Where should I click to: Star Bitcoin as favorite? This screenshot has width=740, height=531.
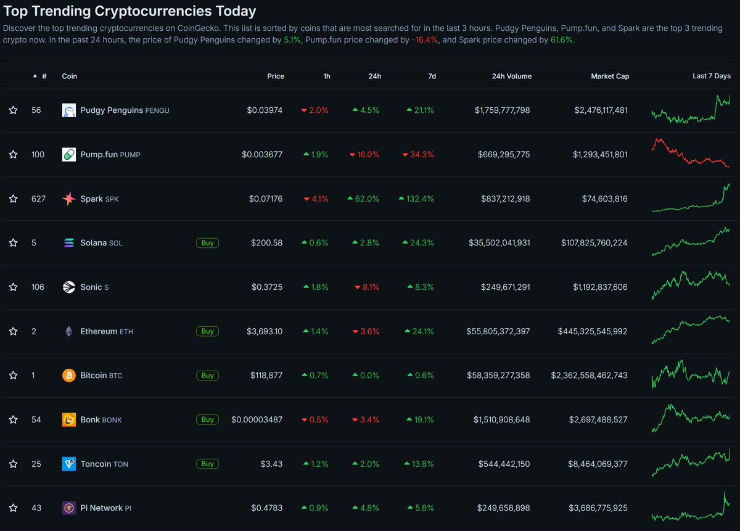13,376
